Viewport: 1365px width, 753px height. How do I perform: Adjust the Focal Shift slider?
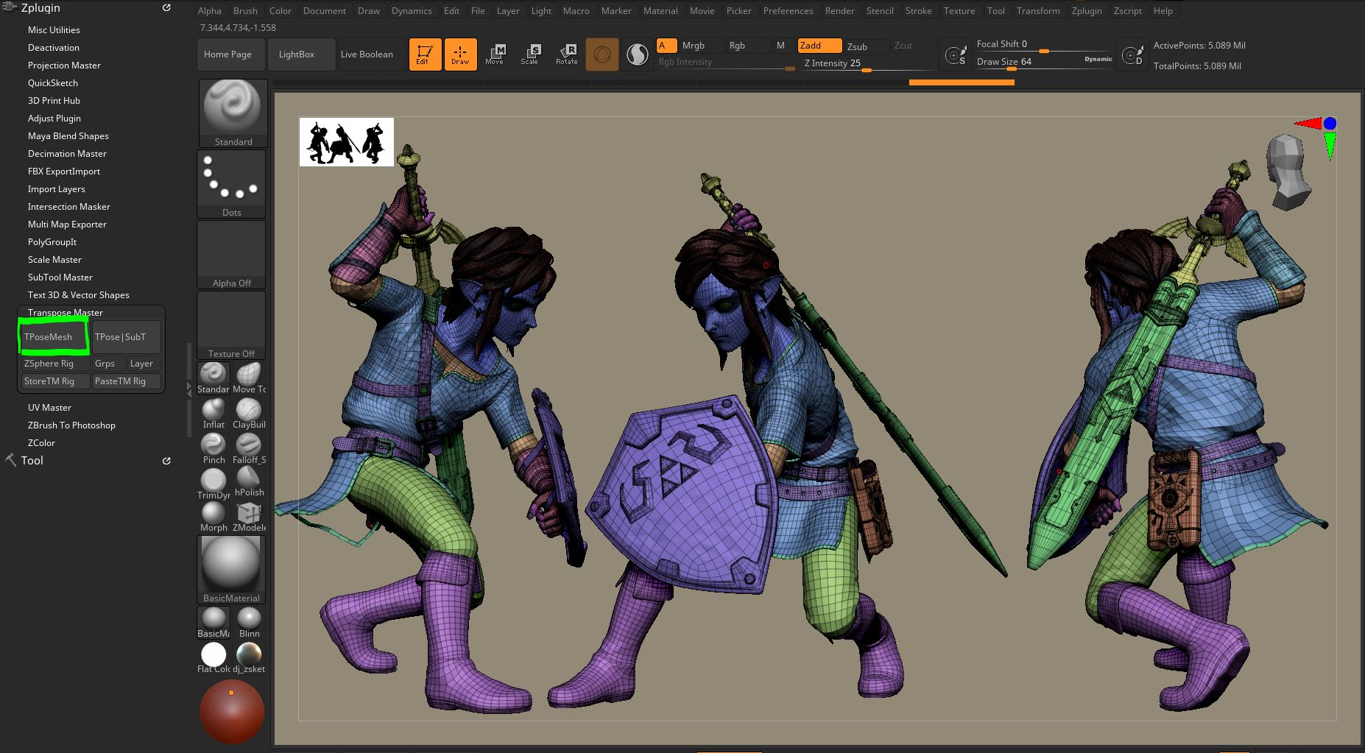1044,45
